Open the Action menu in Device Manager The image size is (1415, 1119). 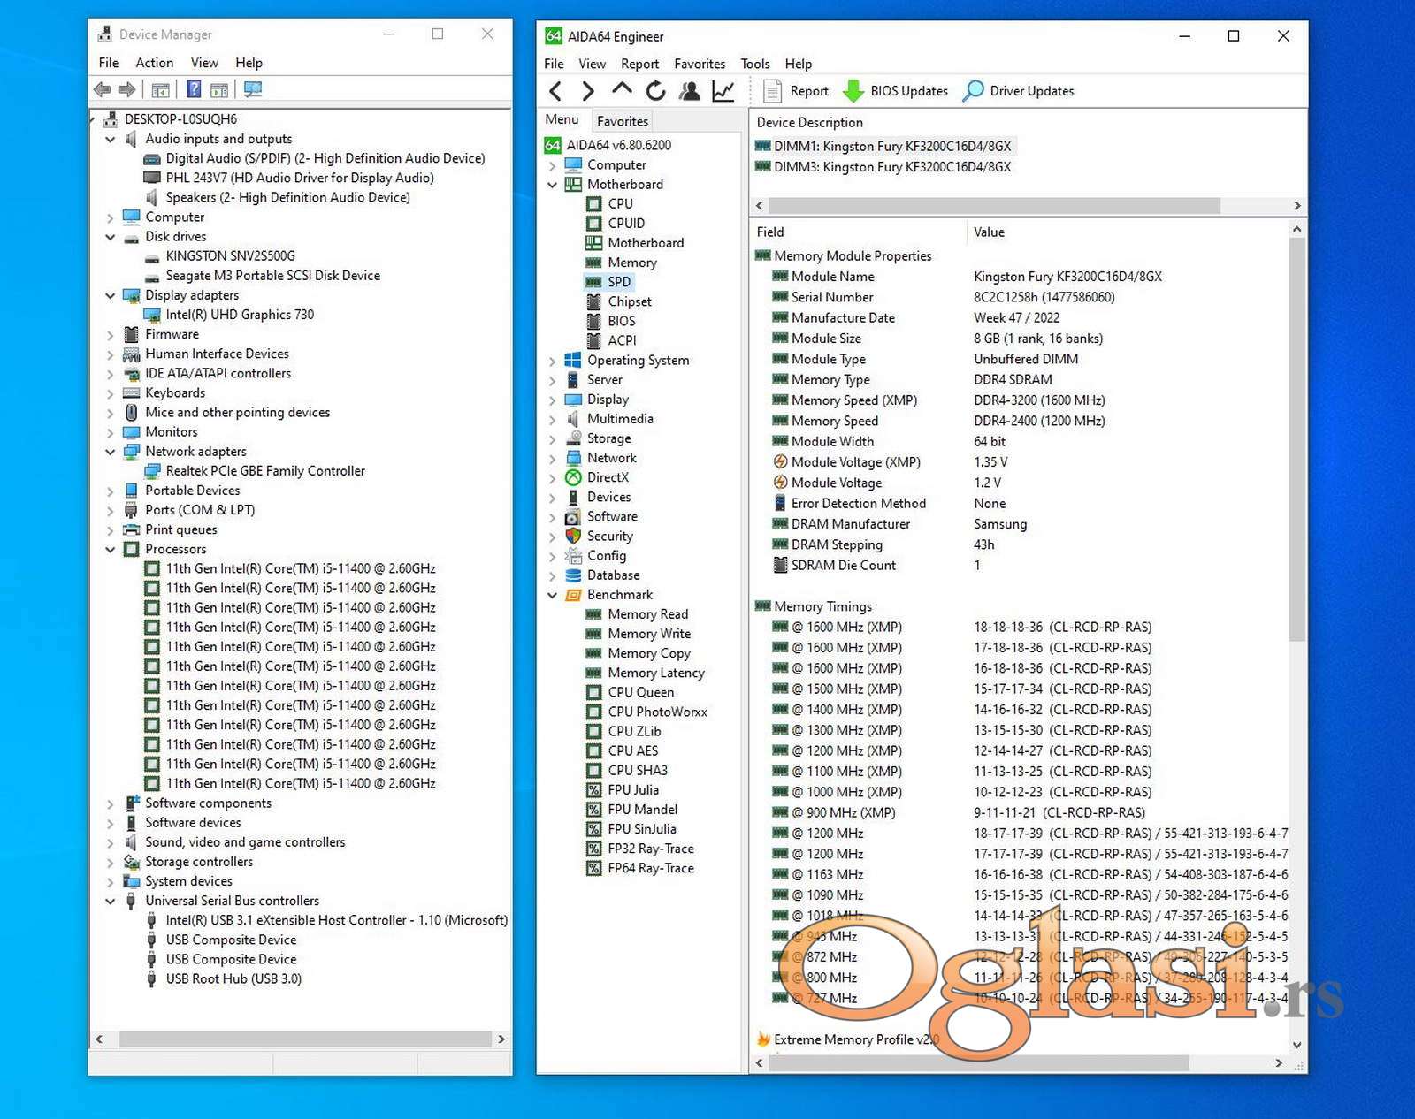point(154,63)
